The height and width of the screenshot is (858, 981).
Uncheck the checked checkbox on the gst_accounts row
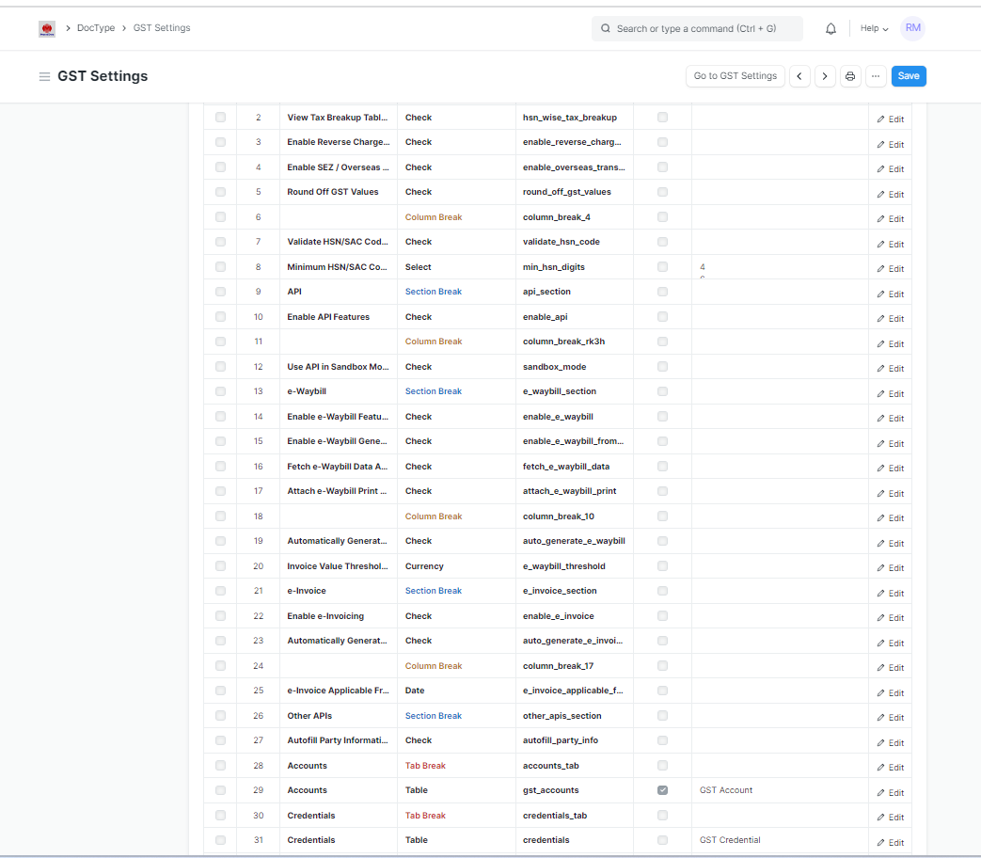point(662,790)
